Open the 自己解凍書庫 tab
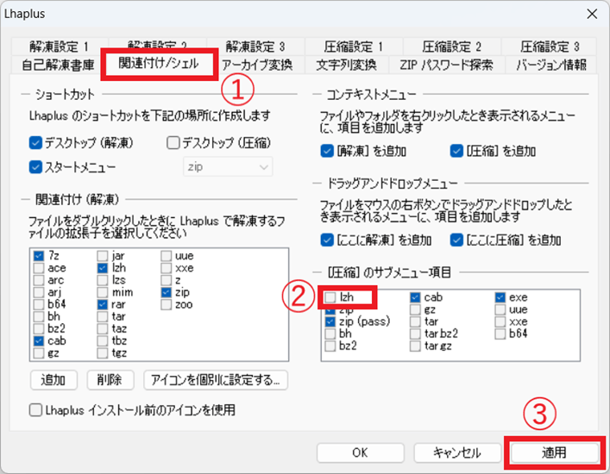Viewport: 610px width, 474px height. [x=58, y=65]
